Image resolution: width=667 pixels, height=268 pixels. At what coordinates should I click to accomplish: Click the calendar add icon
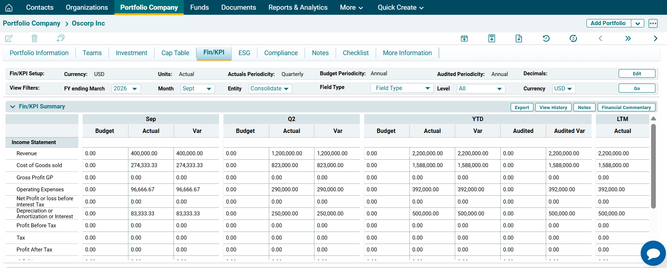click(464, 38)
